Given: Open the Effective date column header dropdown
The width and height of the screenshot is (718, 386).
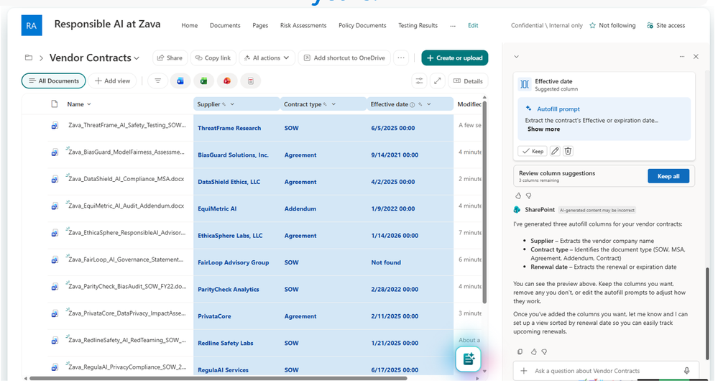Looking at the screenshot, I should [x=429, y=104].
